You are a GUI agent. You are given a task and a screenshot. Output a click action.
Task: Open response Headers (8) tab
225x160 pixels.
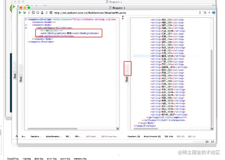(133, 136)
